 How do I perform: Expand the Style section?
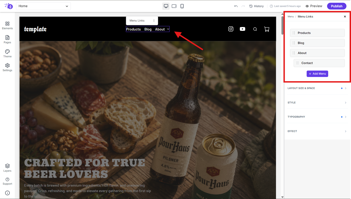coord(317,103)
